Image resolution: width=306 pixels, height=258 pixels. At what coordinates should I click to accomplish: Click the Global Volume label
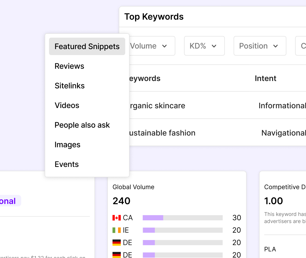pyautogui.click(x=133, y=187)
